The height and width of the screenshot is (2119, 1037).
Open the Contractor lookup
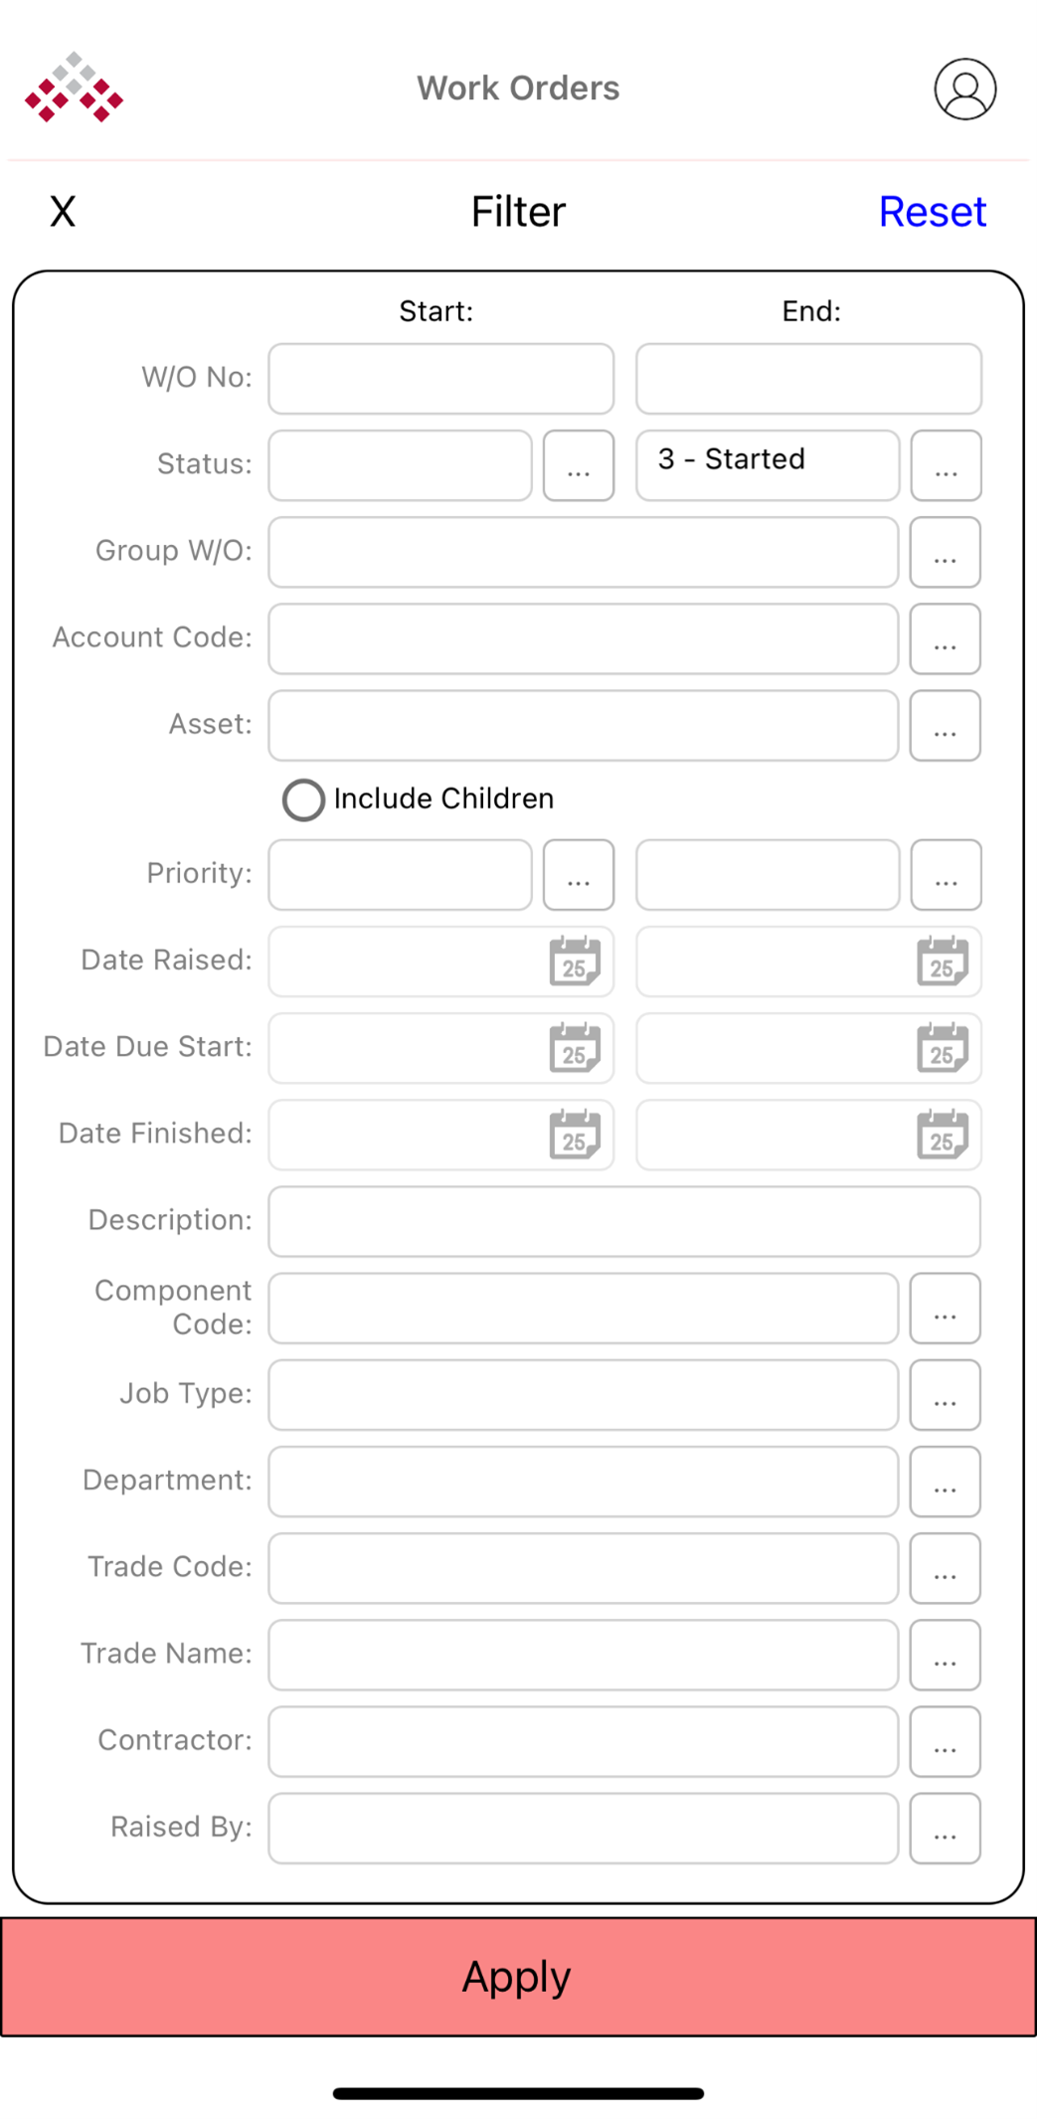[945, 1741]
